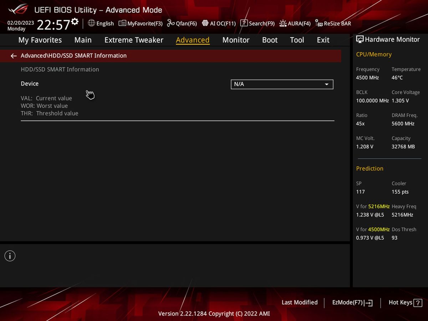Viewport: 428px width, 321px height.
Task: Click the Search(F9) question mark icon
Action: coord(244,23)
